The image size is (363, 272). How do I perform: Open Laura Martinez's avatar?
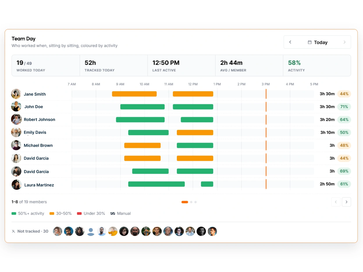pyautogui.click(x=17, y=185)
